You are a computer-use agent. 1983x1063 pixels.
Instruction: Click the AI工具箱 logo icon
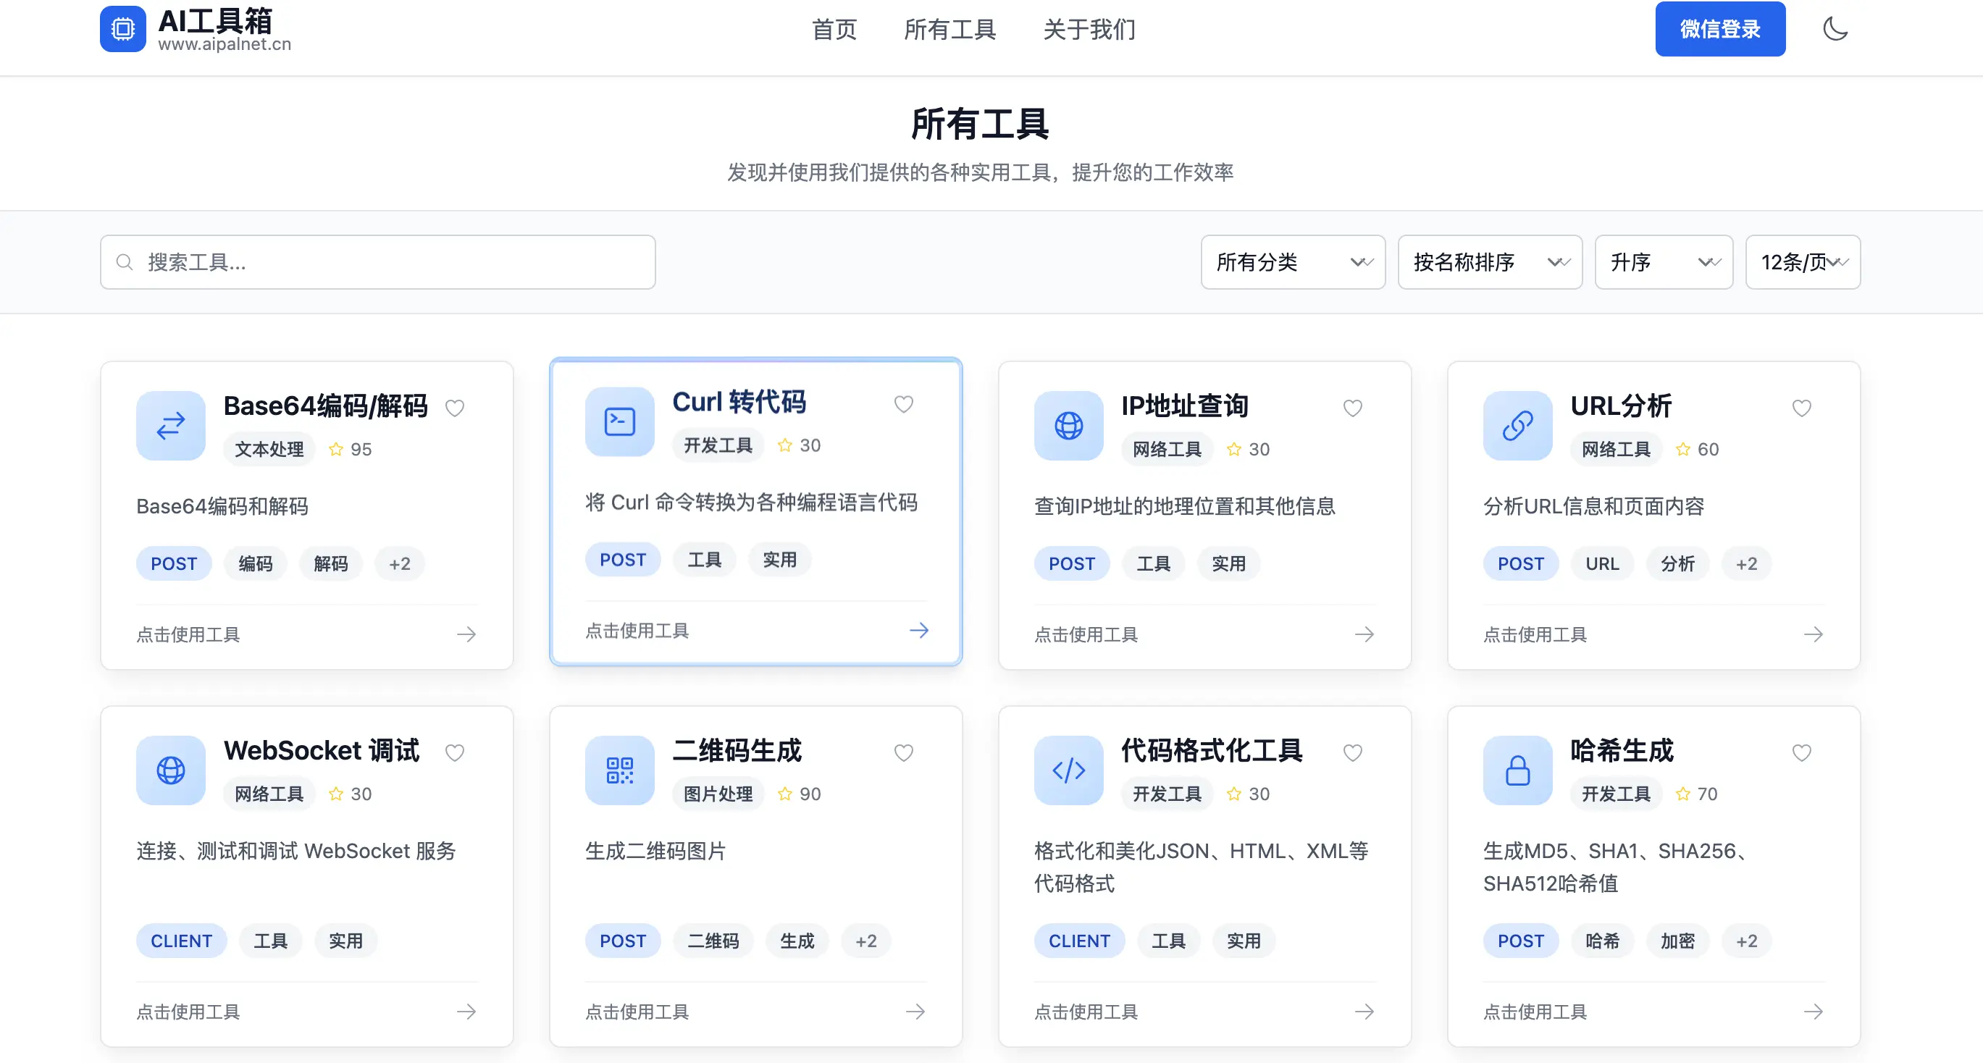(x=122, y=29)
